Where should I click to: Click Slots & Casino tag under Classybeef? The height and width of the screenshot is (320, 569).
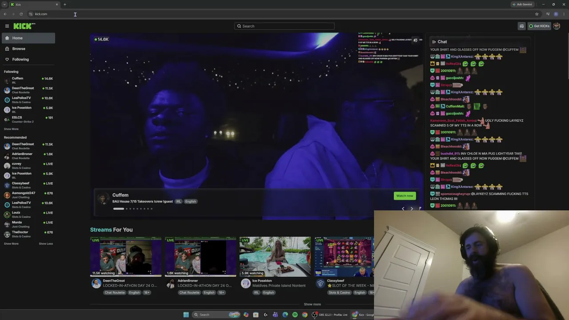[340, 293]
